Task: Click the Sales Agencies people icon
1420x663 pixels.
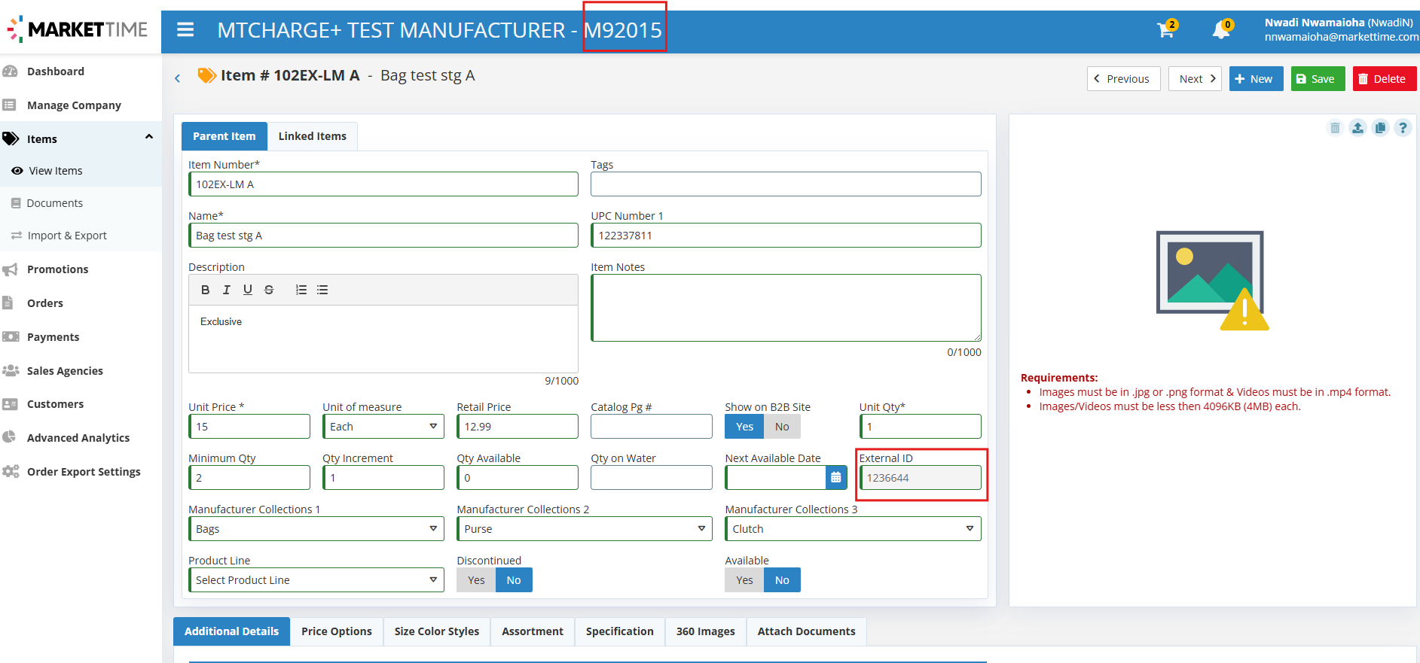Action: 11,370
